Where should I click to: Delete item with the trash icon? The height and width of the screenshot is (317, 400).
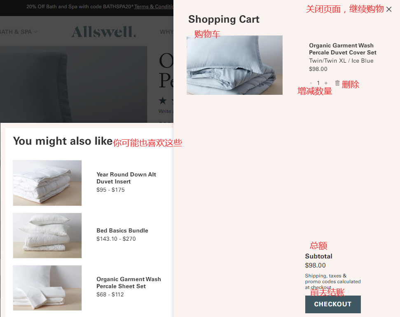click(337, 83)
